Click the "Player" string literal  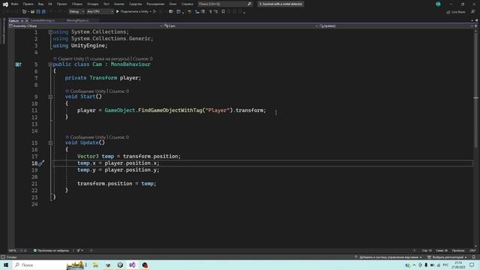[x=217, y=110]
